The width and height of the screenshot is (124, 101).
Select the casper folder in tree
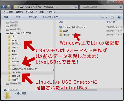(x=15, y=47)
